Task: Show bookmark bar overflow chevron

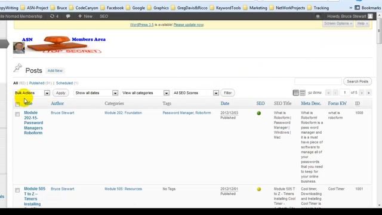Action: coord(351,8)
